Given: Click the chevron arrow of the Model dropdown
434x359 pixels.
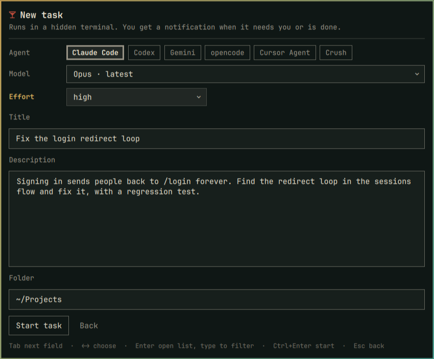Looking at the screenshot, I should [417, 74].
